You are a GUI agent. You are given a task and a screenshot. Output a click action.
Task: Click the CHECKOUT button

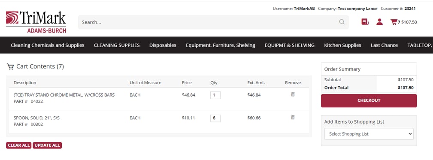click(369, 101)
